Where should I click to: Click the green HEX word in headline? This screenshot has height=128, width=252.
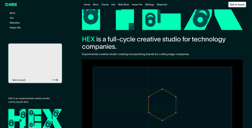[x=89, y=39]
